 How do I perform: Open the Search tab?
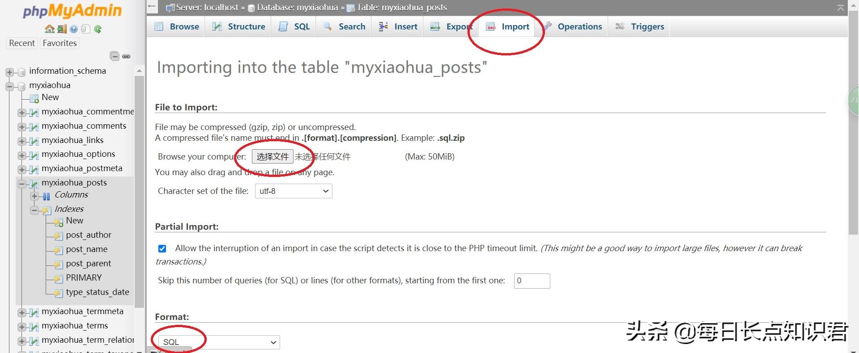pyautogui.click(x=344, y=27)
